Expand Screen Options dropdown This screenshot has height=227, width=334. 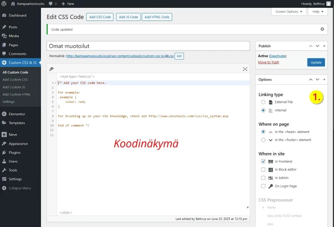coord(289,12)
